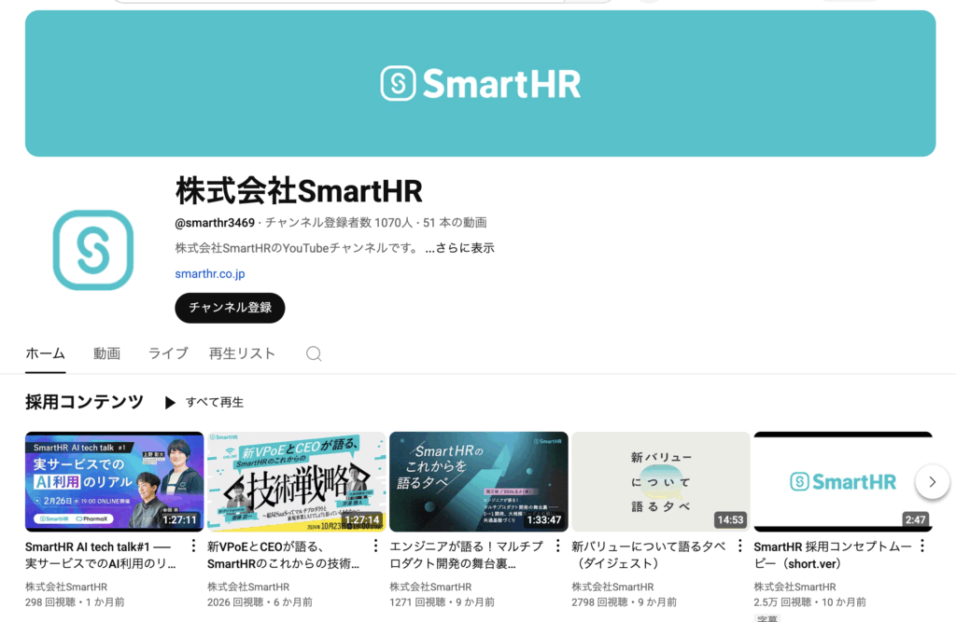Click channel name under the 1271 回視聴 video

(430, 587)
